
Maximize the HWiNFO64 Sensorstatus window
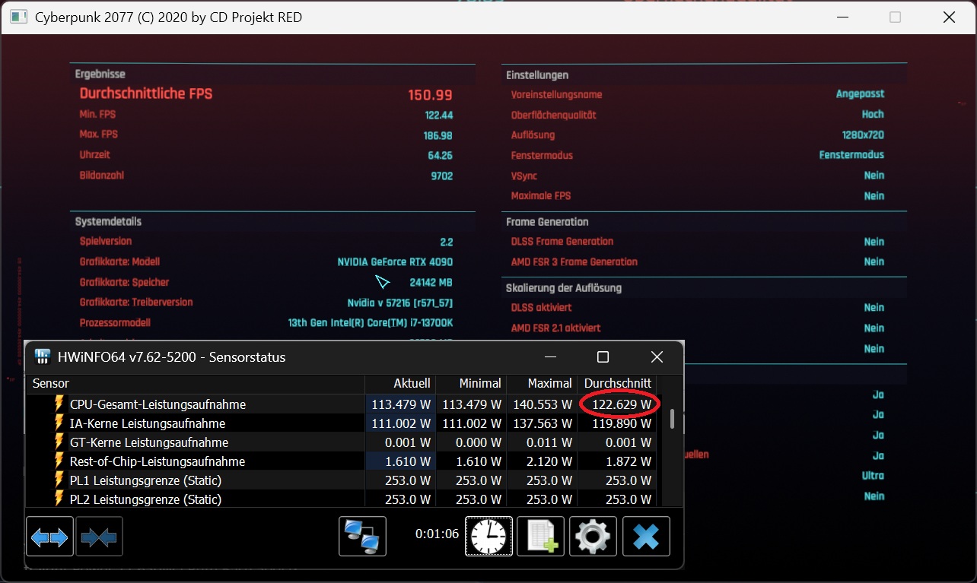pos(603,357)
